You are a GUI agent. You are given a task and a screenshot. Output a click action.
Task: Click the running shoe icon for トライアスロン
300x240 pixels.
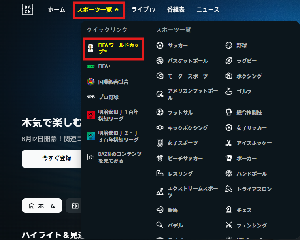point(229,189)
